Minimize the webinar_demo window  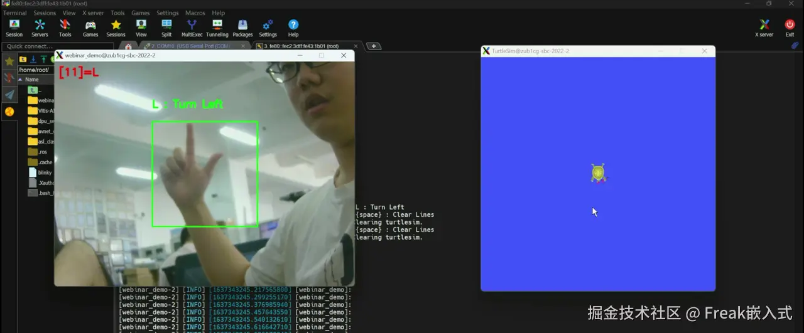(x=300, y=55)
